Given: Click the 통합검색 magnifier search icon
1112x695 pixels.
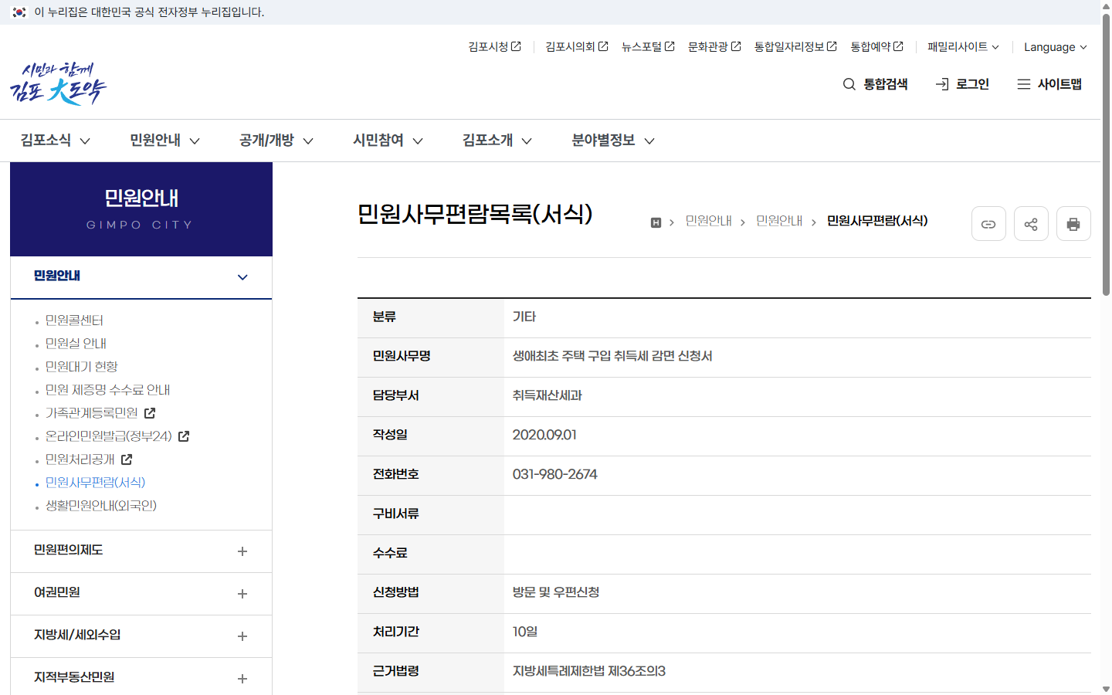Looking at the screenshot, I should [849, 84].
